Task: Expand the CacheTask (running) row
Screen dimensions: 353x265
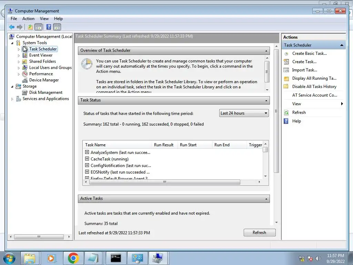Action: [x=87, y=159]
